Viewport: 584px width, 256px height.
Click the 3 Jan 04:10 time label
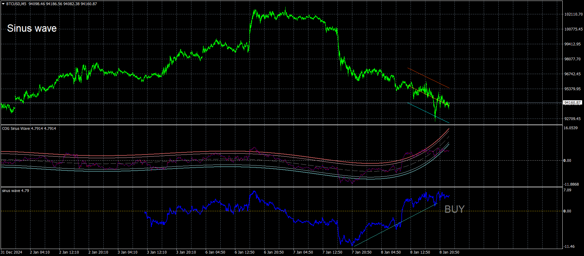click(128, 252)
